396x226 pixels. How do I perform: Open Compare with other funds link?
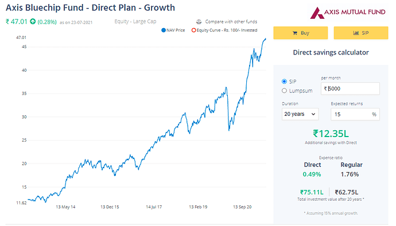click(x=231, y=22)
